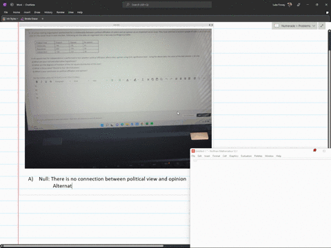
Task: Toggle full page view expand arrow
Action: click(x=322, y=26)
